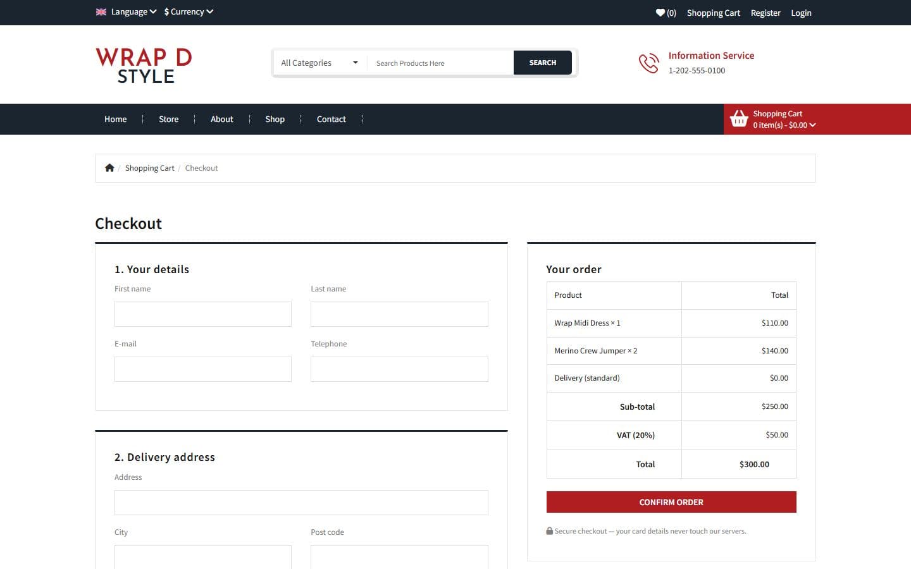The width and height of the screenshot is (911, 569).
Task: Click the Delivery (standard) row label
Action: coord(587,378)
